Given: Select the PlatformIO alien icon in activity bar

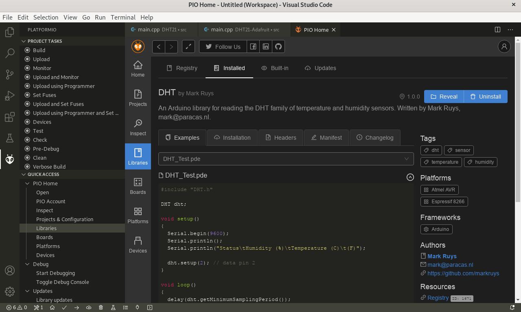Looking at the screenshot, I should [10, 159].
